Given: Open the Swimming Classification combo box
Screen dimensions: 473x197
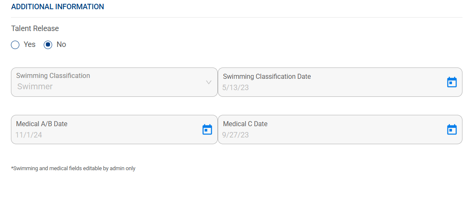Looking at the screenshot, I should [x=109, y=82].
